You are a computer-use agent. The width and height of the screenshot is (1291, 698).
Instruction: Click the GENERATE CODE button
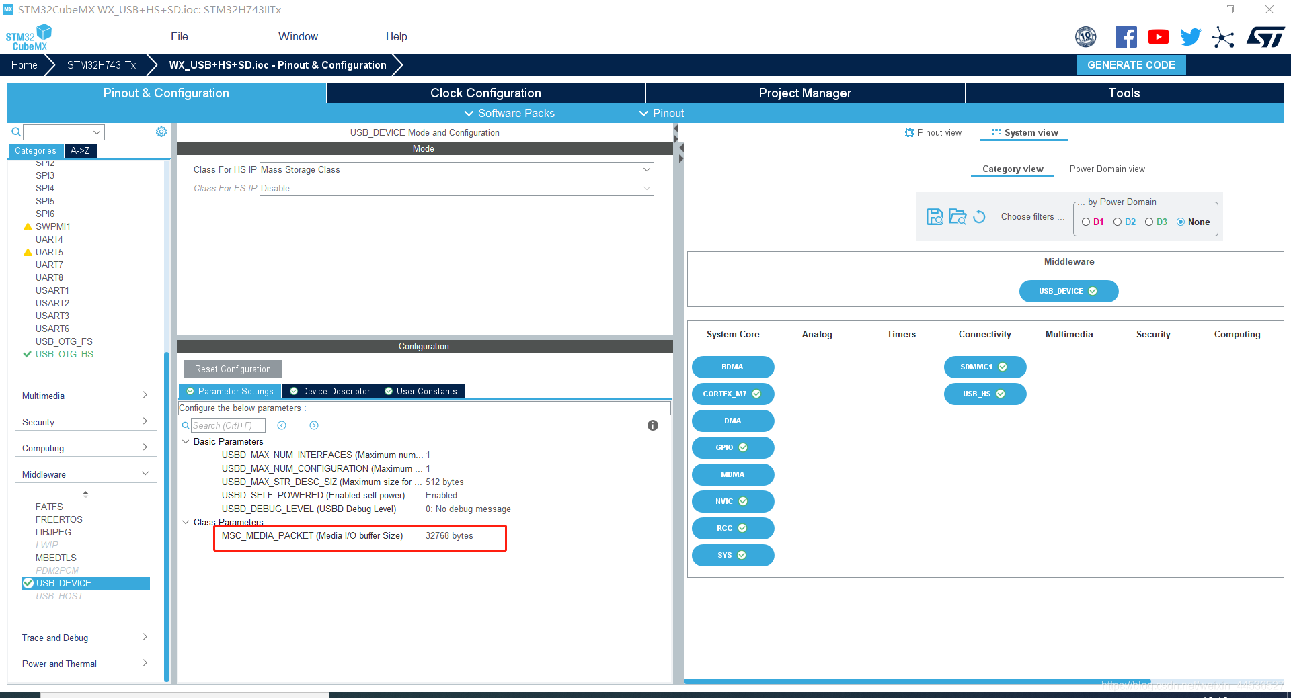point(1131,65)
